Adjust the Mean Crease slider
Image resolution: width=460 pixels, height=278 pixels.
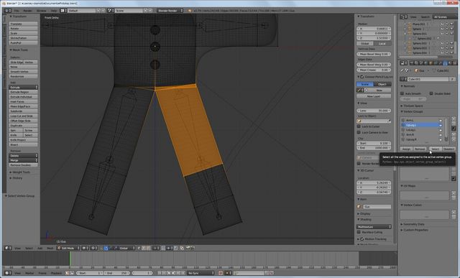[x=374, y=70]
